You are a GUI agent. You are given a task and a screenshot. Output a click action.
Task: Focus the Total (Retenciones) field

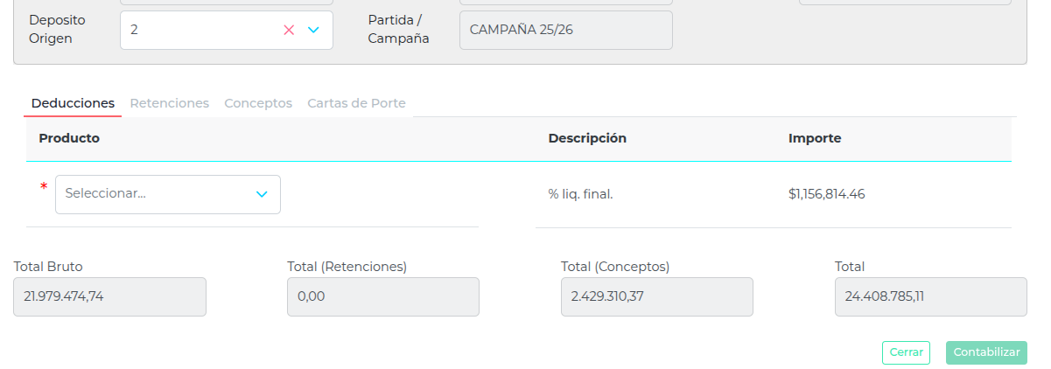coord(382,296)
